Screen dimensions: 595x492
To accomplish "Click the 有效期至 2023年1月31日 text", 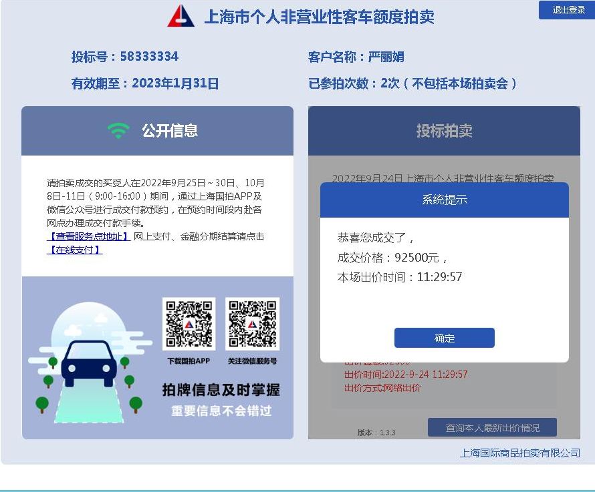I will (145, 83).
